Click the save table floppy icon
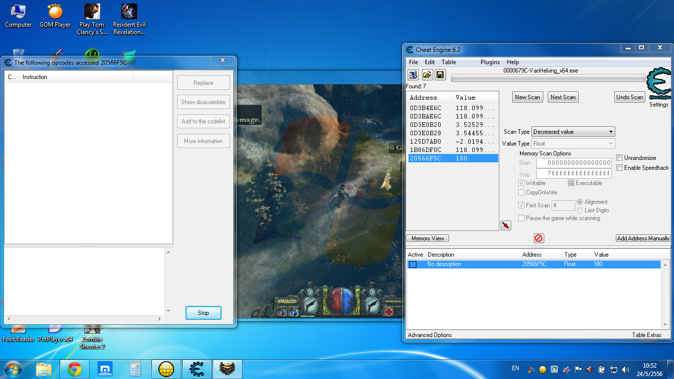The image size is (674, 379). tap(440, 75)
